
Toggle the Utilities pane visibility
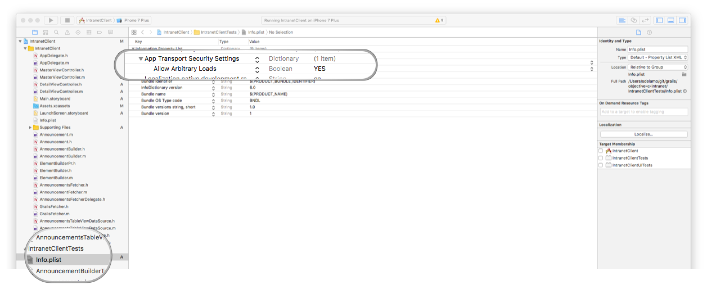[x=682, y=20]
